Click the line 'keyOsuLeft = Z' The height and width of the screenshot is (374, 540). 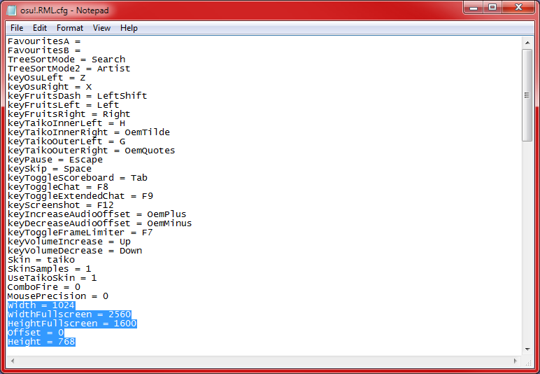[x=46, y=78]
